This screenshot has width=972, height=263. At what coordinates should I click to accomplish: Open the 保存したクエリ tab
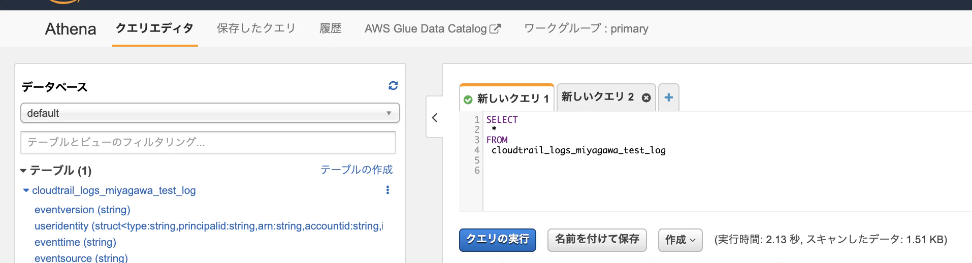(x=256, y=28)
